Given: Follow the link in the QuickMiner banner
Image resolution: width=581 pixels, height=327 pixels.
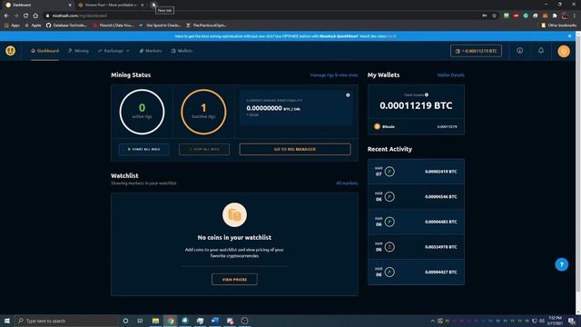Looking at the screenshot, I should [x=391, y=36].
